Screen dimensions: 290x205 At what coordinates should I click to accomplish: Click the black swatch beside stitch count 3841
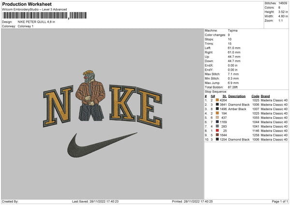[x=217, y=104]
